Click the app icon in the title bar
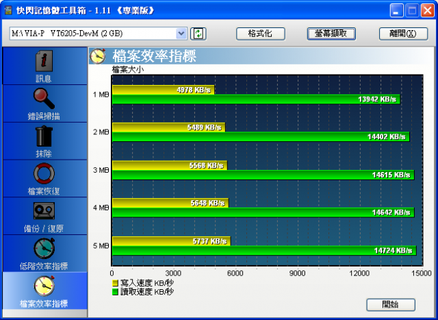Viewport: 438px width, 320px height. coord(8,11)
